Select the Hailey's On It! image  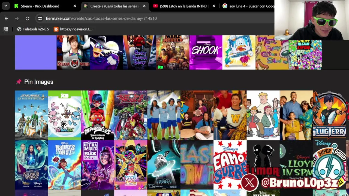coord(65,165)
